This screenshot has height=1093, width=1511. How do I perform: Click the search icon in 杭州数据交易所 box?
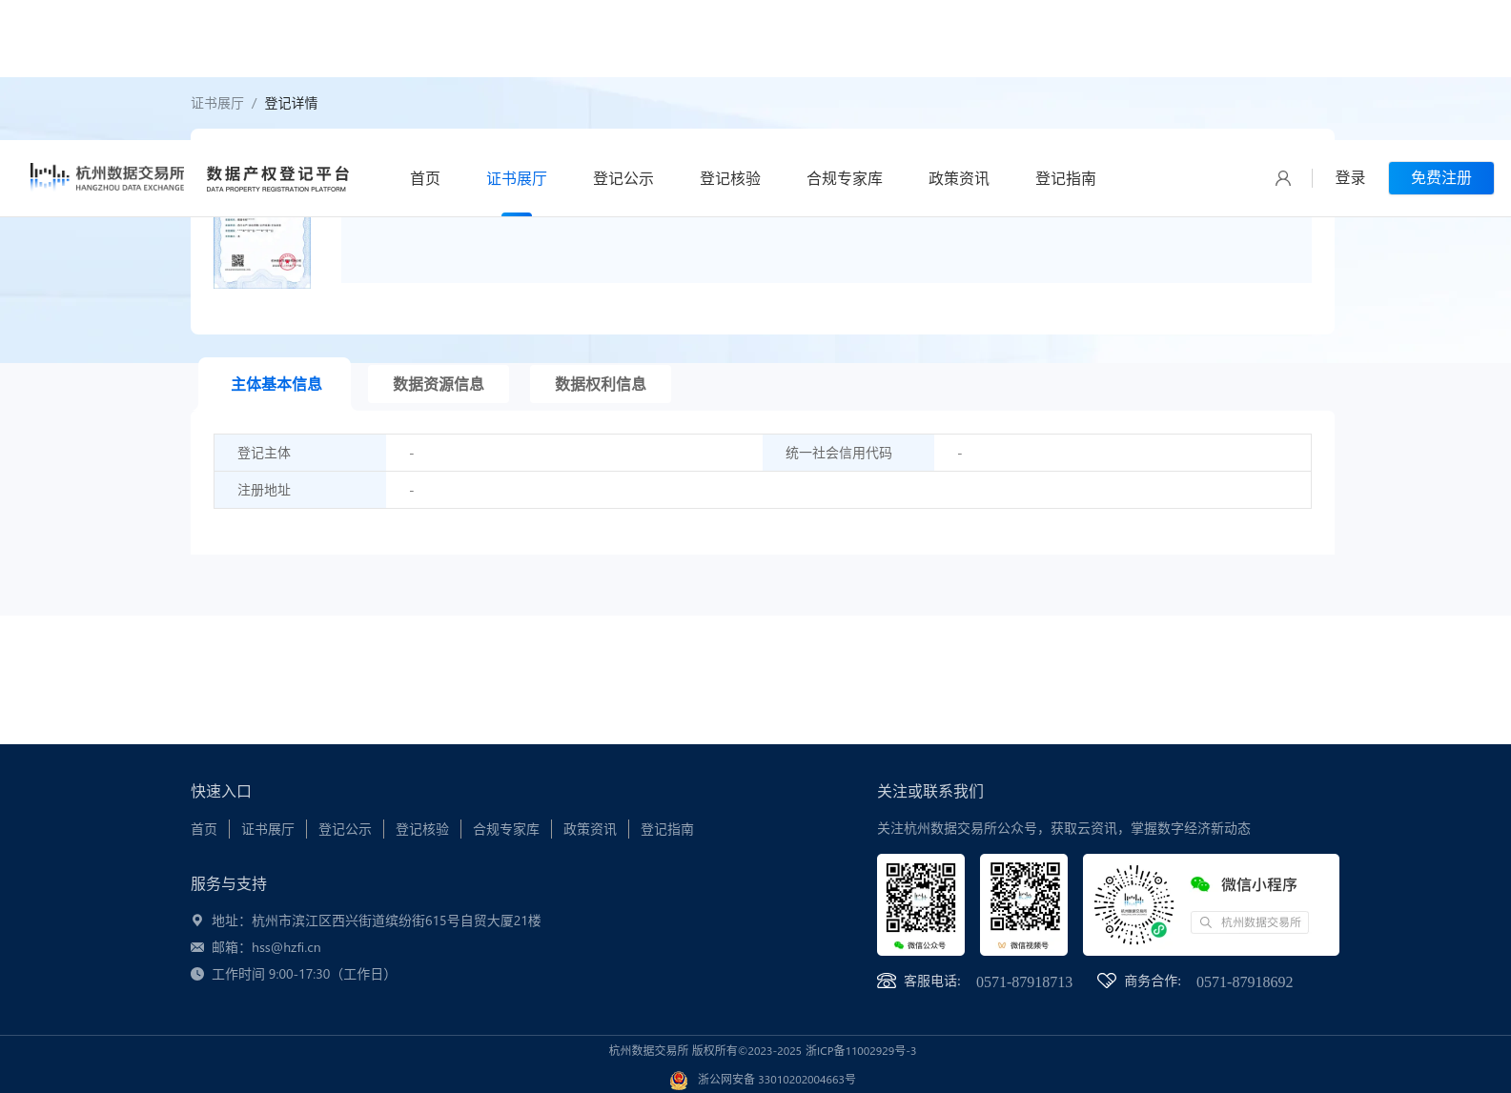pos(1206,922)
